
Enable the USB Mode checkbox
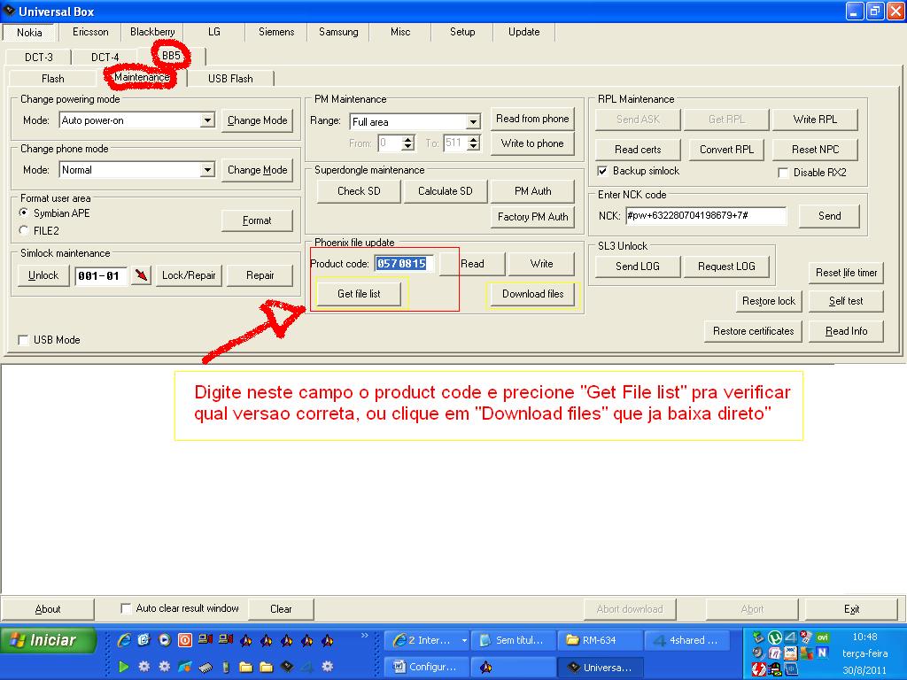24,340
